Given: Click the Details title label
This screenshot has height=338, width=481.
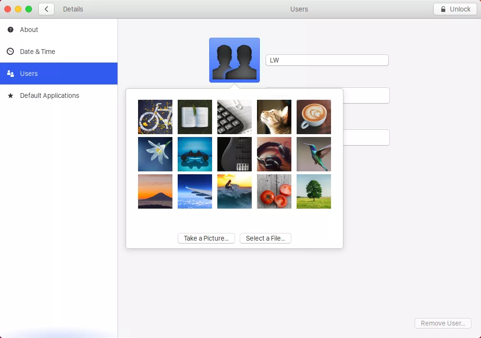Looking at the screenshot, I should 73,9.
